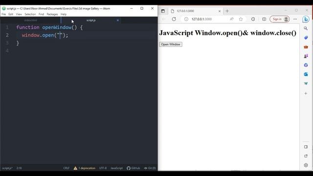This screenshot has height=176, width=313.
Task: Open the Shopping tag icon in sidebar
Action: (x=306, y=38)
